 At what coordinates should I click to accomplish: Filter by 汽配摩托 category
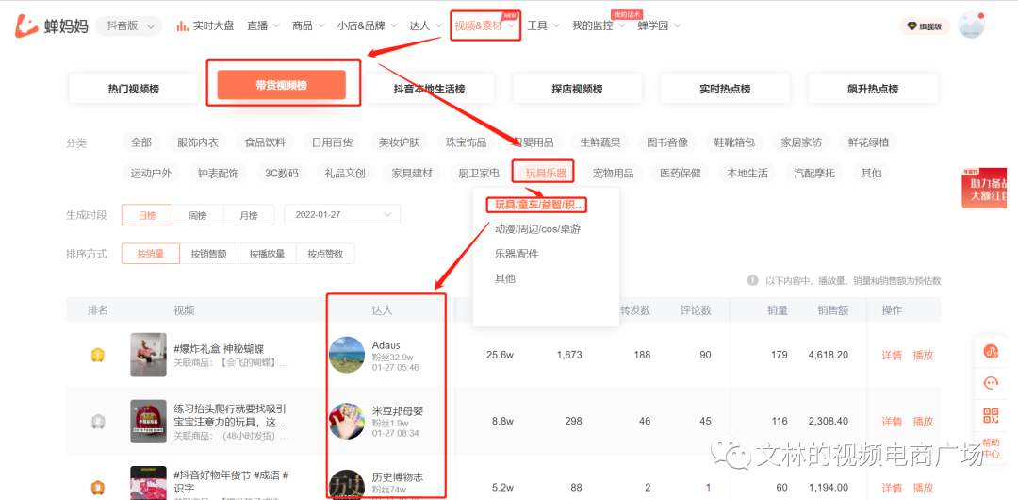click(814, 173)
